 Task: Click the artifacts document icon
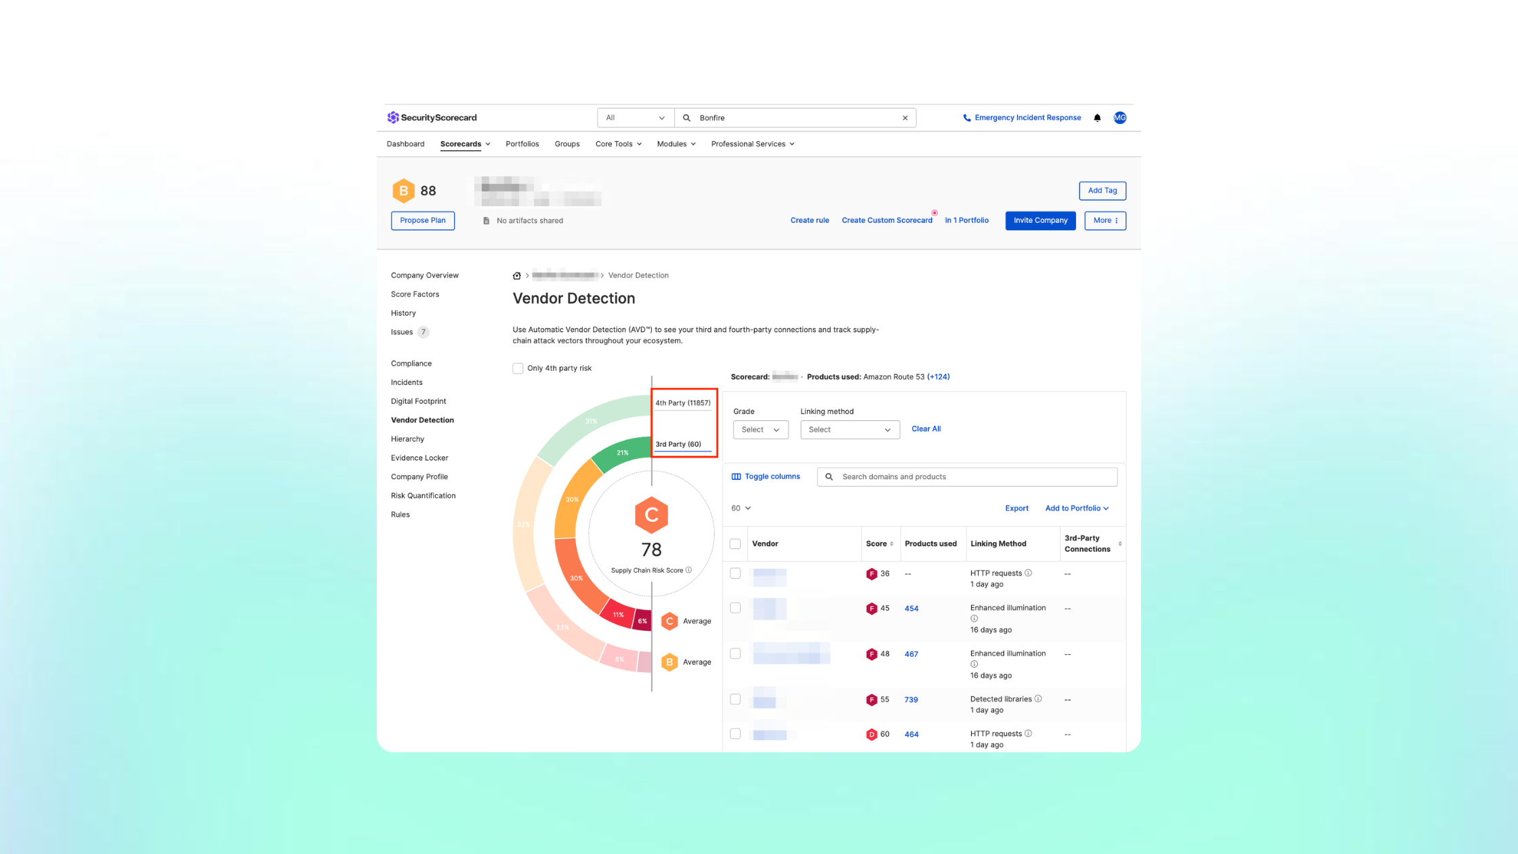click(486, 220)
